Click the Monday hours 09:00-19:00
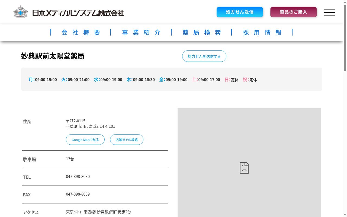Image resolution: width=347 pixels, height=217 pixels. pyautogui.click(x=46, y=80)
